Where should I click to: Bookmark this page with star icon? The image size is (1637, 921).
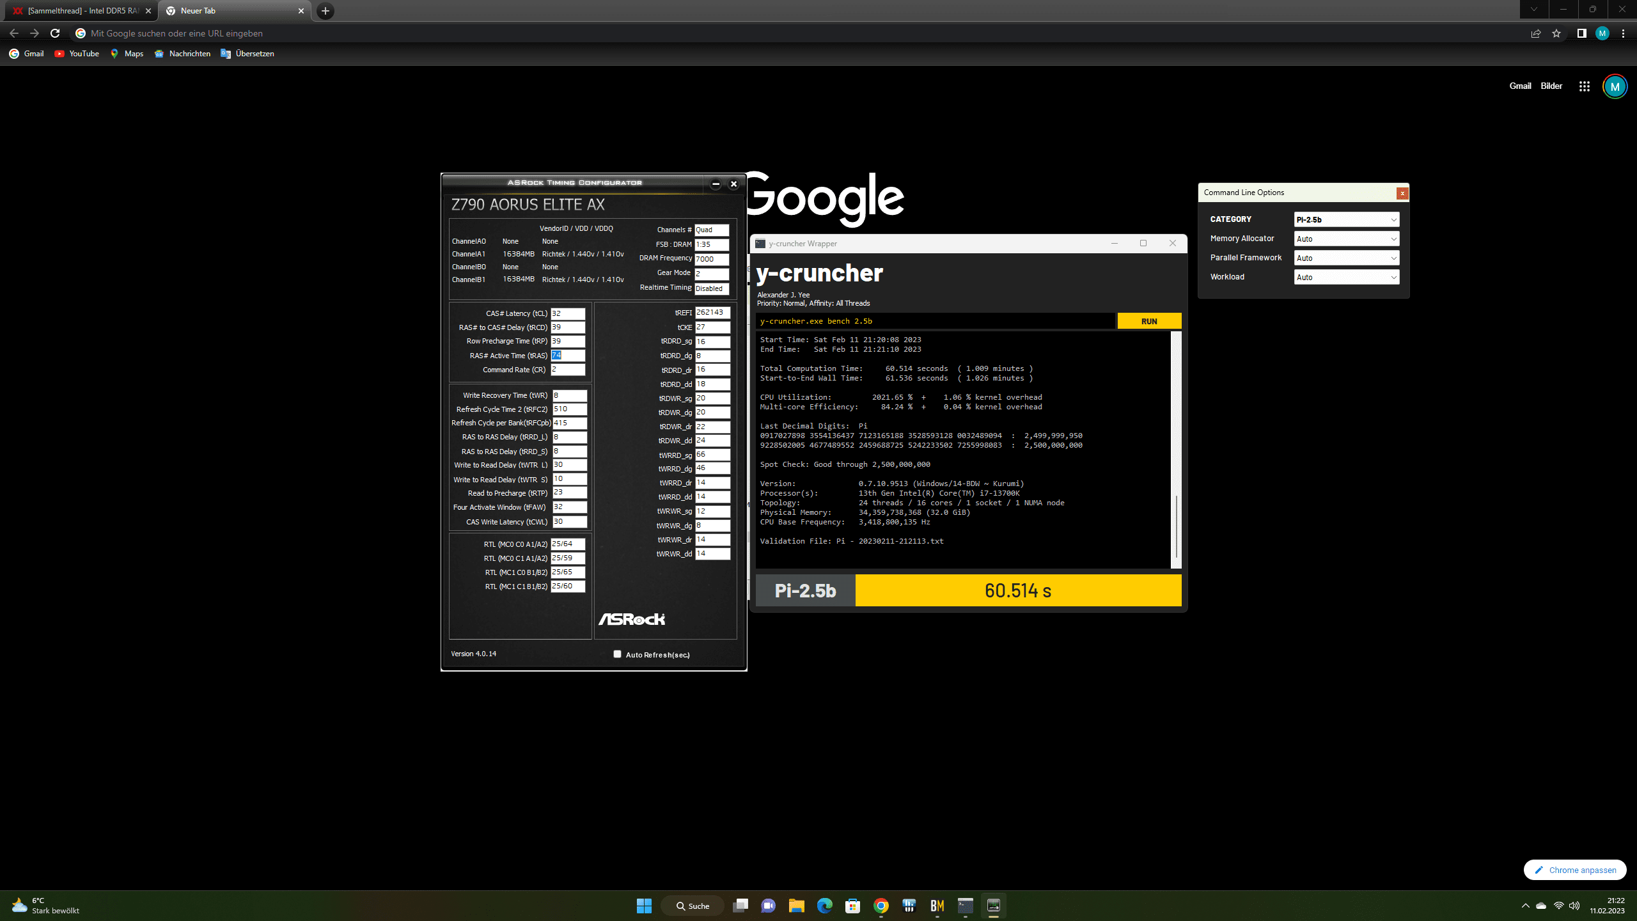tap(1556, 33)
